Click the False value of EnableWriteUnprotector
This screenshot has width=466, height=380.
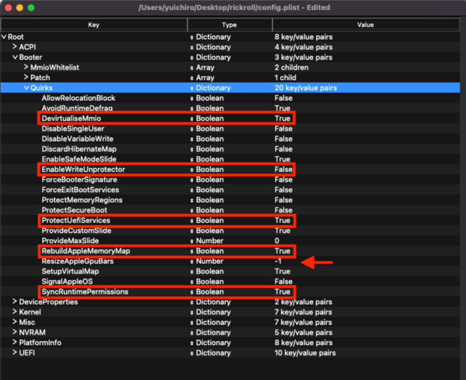click(284, 169)
